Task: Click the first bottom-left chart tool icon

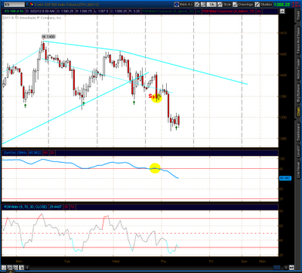Action: [x=4, y=267]
